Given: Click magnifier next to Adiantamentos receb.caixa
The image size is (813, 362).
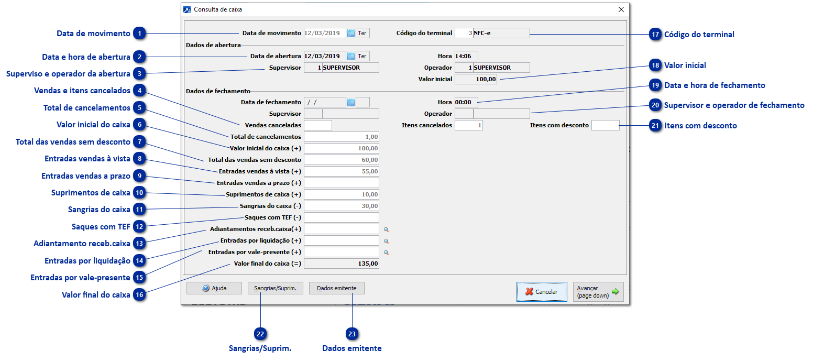Looking at the screenshot, I should click(x=386, y=229).
